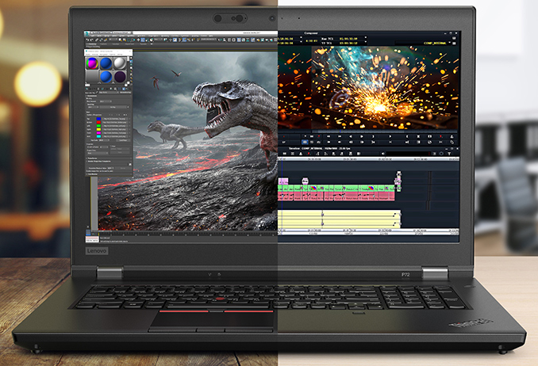The height and width of the screenshot is (366, 538).
Task: Select the top-row blue material sphere
Action: 106,63
